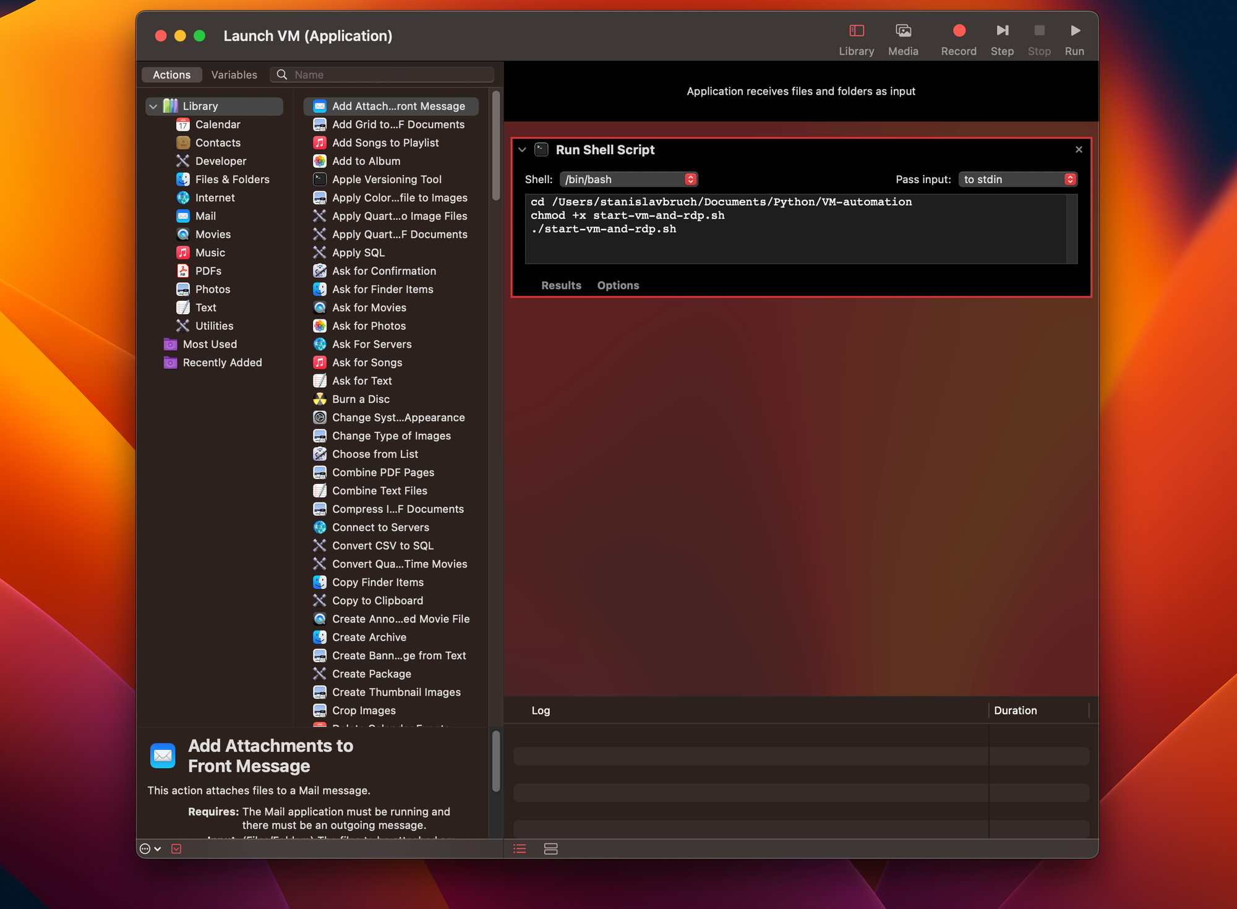Open the Shell /bin/bash dropdown
This screenshot has height=909, width=1237.
pos(628,179)
